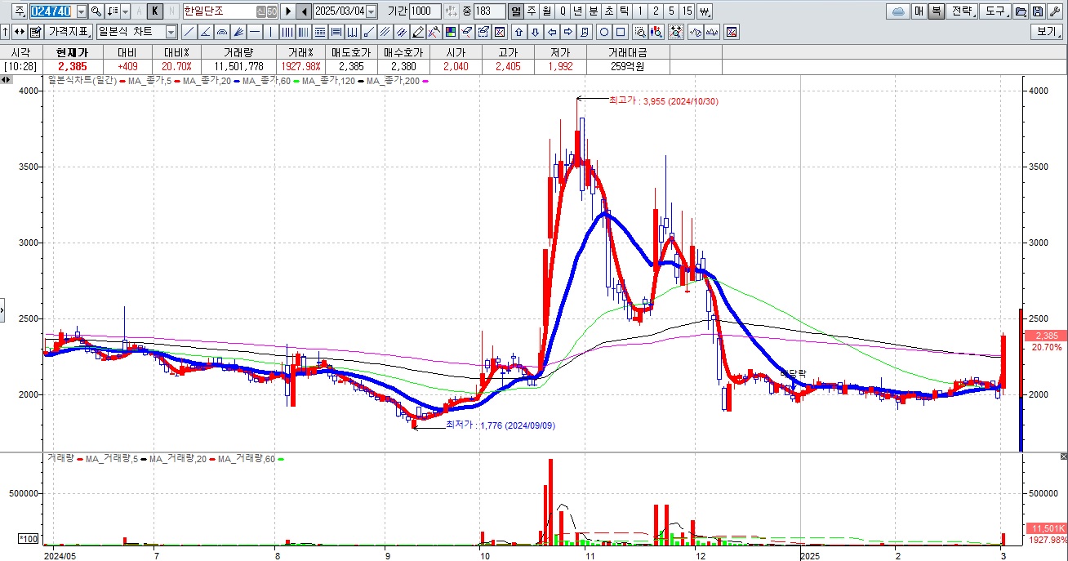This screenshot has width=1068, height=561.
Task: Click the 현재가 value 2,385
Action: 73,66
